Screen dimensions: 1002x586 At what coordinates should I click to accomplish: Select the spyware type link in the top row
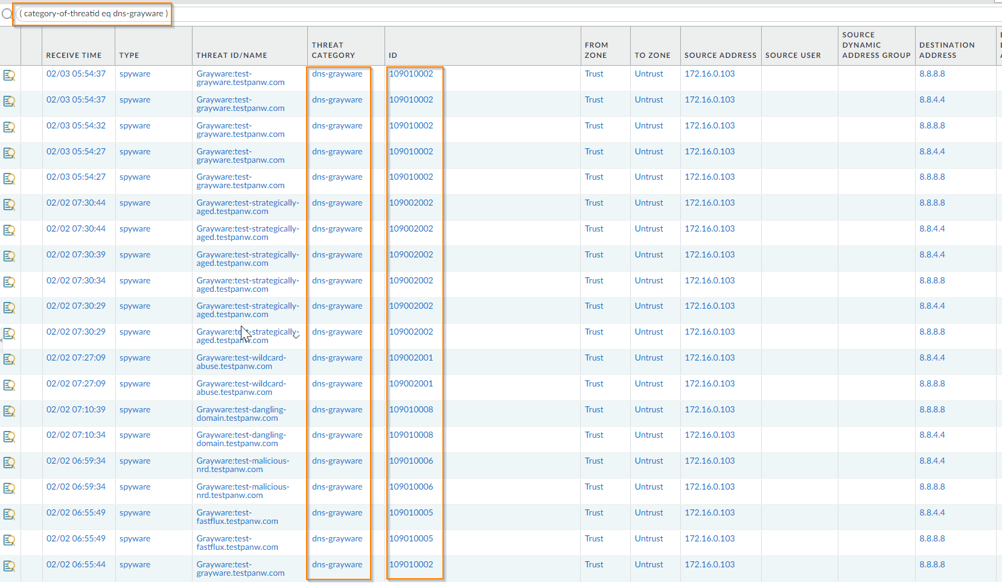134,74
